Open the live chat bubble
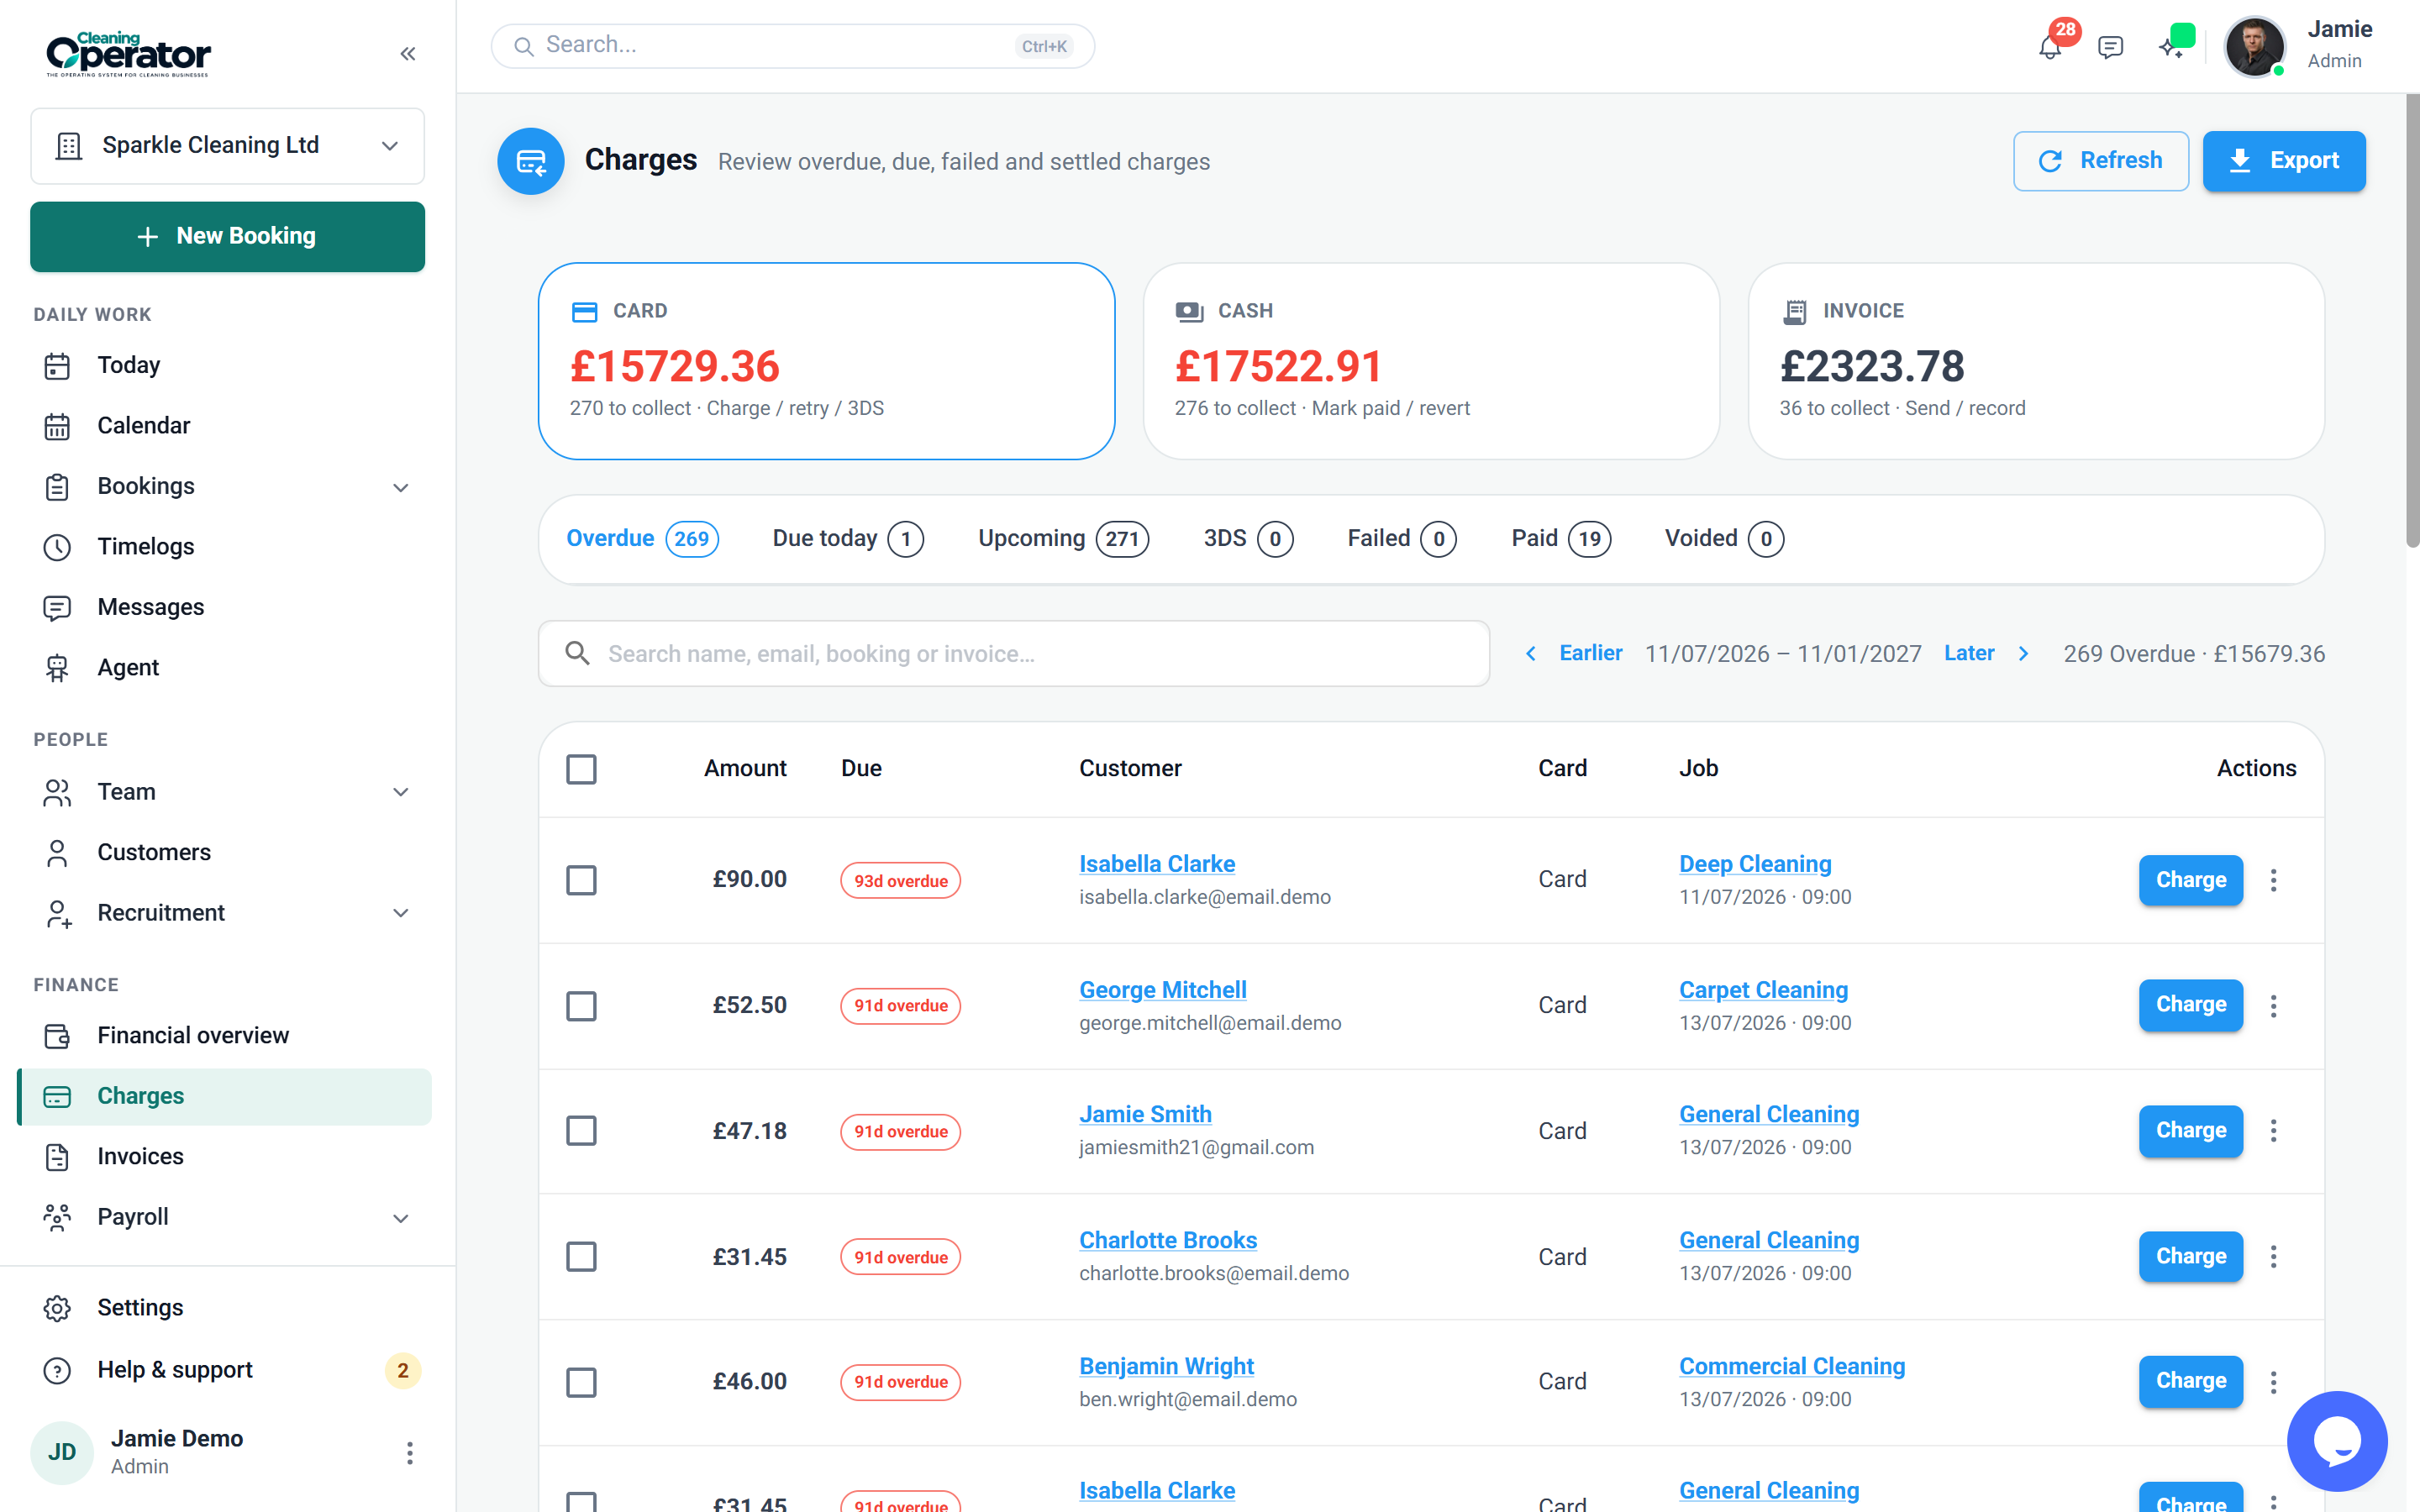2420x1512 pixels. [x=2337, y=1441]
